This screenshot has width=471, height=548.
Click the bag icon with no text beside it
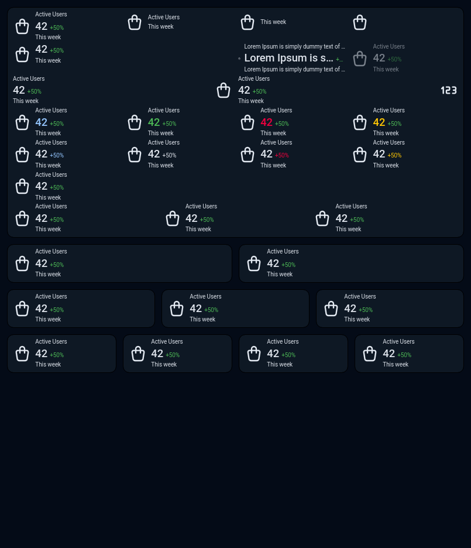pos(360,22)
